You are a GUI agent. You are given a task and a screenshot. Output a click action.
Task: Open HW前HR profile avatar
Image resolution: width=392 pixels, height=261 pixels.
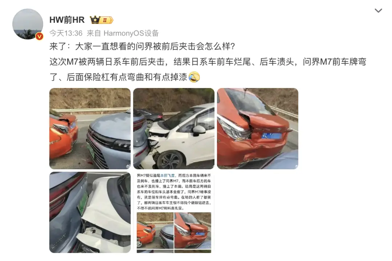pyautogui.click(x=28, y=24)
